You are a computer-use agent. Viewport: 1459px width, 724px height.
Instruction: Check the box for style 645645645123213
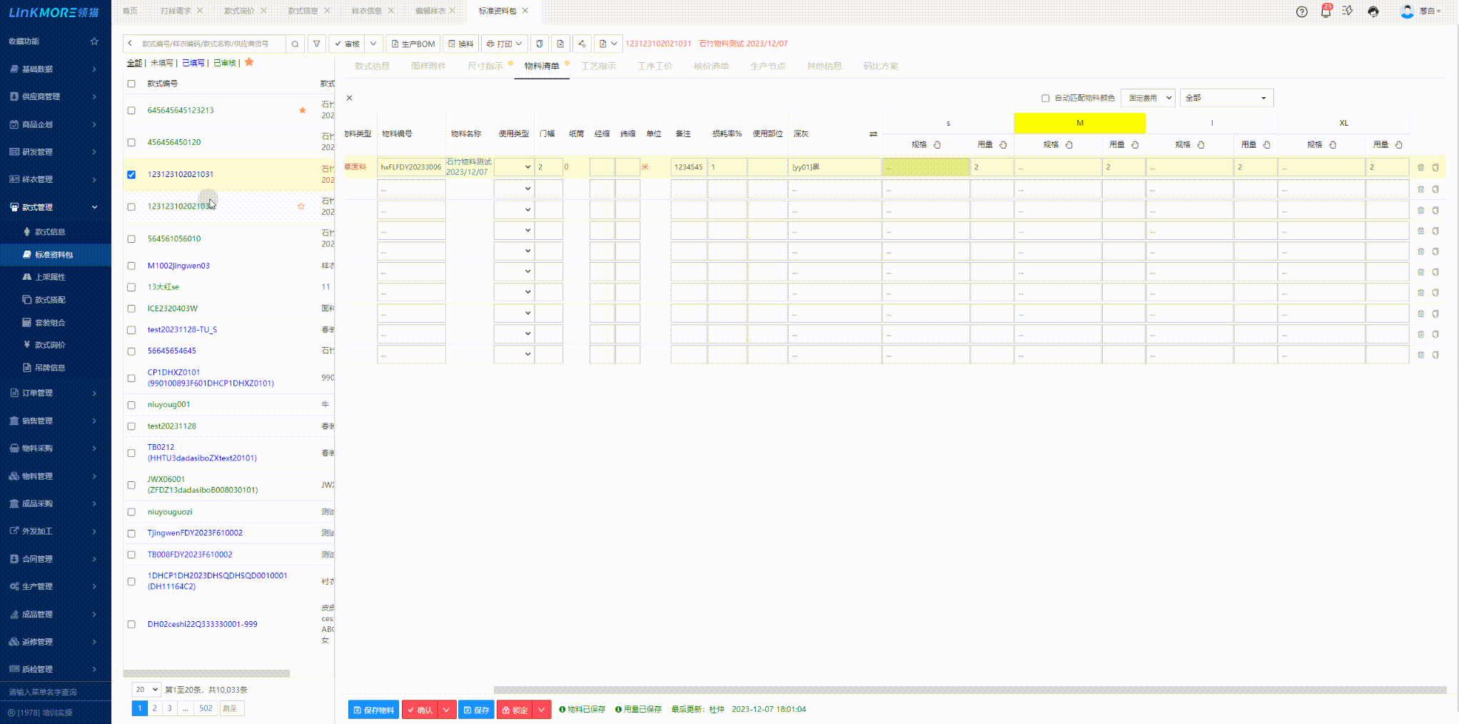131,111
